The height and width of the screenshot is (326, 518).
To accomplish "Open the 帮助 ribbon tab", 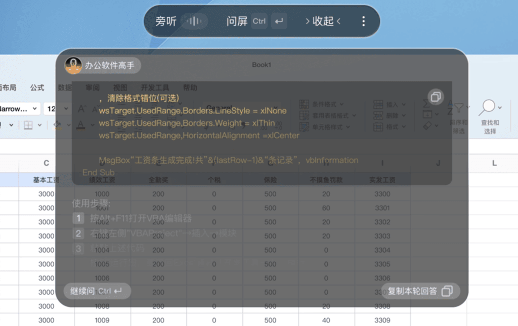I will point(190,87).
